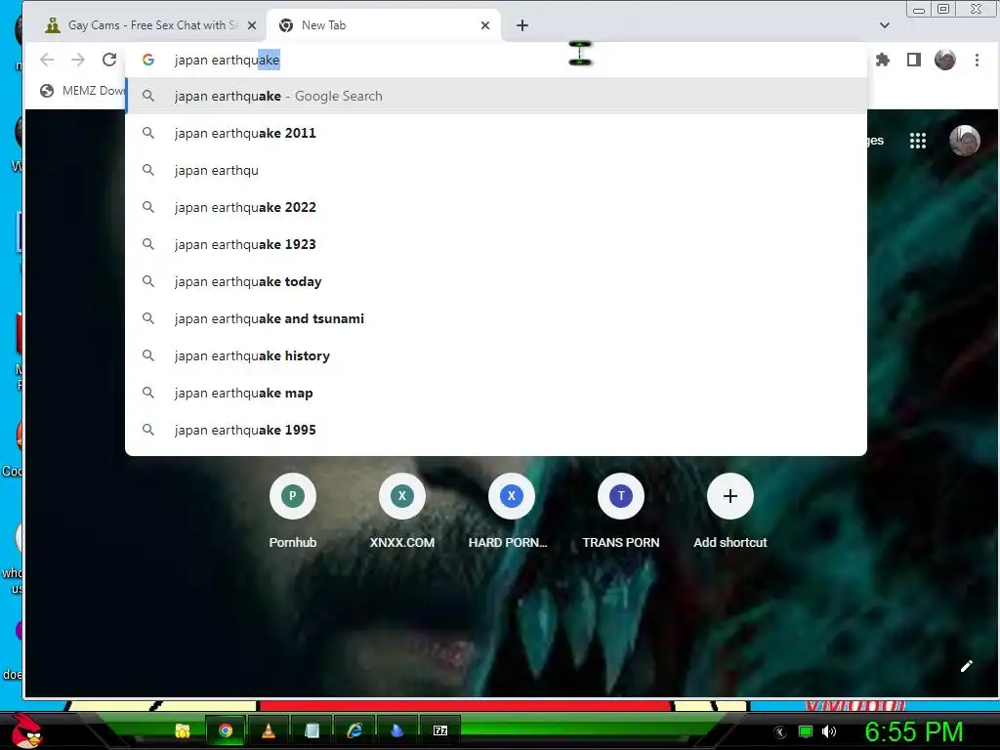Open the File Explorer taskbar icon
This screenshot has height=750, width=1000.
(183, 730)
